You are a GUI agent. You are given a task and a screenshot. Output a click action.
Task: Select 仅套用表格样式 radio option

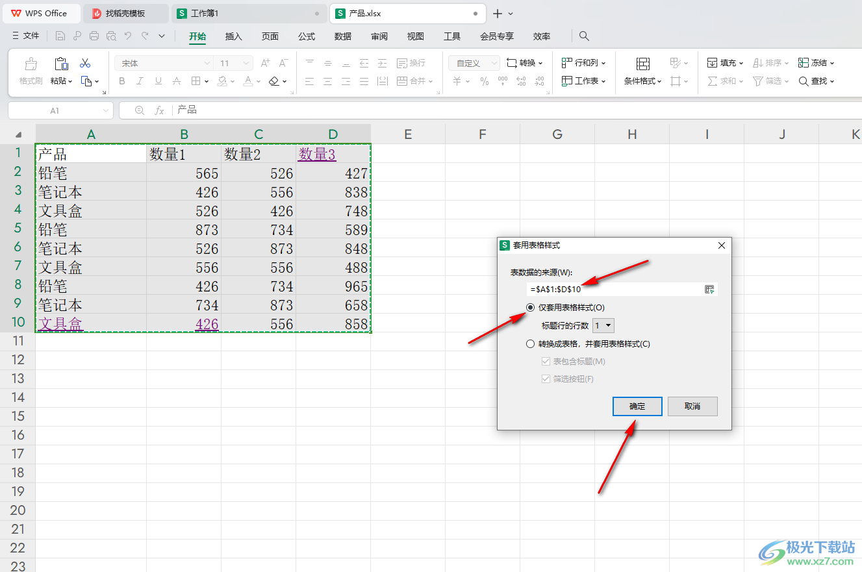531,308
